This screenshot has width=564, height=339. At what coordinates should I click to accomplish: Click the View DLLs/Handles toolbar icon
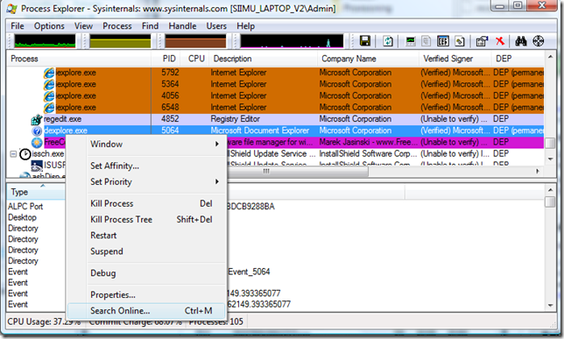460,41
